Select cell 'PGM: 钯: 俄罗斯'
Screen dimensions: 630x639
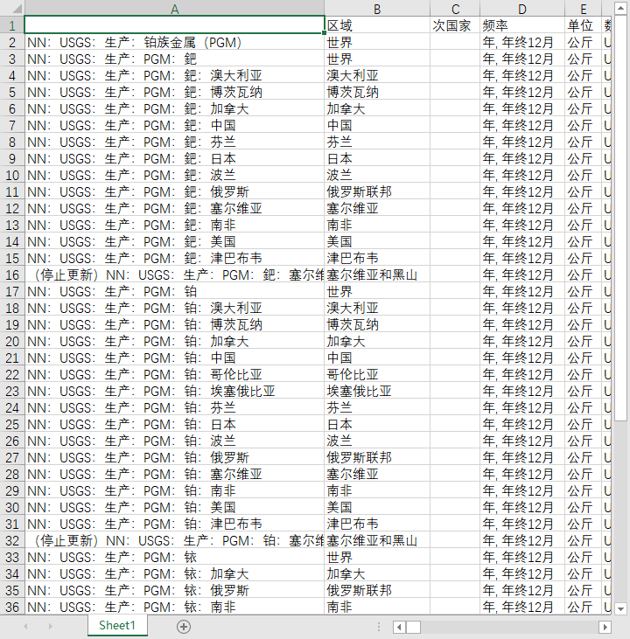pos(175,192)
